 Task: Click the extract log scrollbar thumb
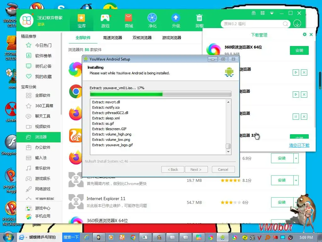pos(228,146)
